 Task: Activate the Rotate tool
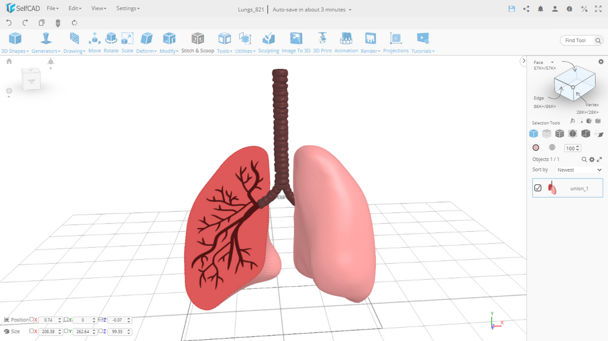pyautogui.click(x=111, y=42)
